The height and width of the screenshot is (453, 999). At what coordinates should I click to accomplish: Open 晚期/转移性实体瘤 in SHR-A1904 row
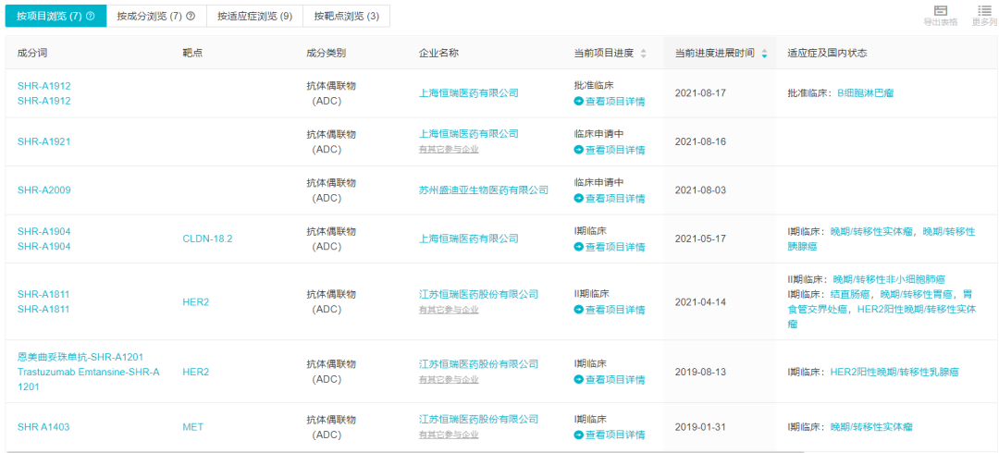(x=871, y=230)
